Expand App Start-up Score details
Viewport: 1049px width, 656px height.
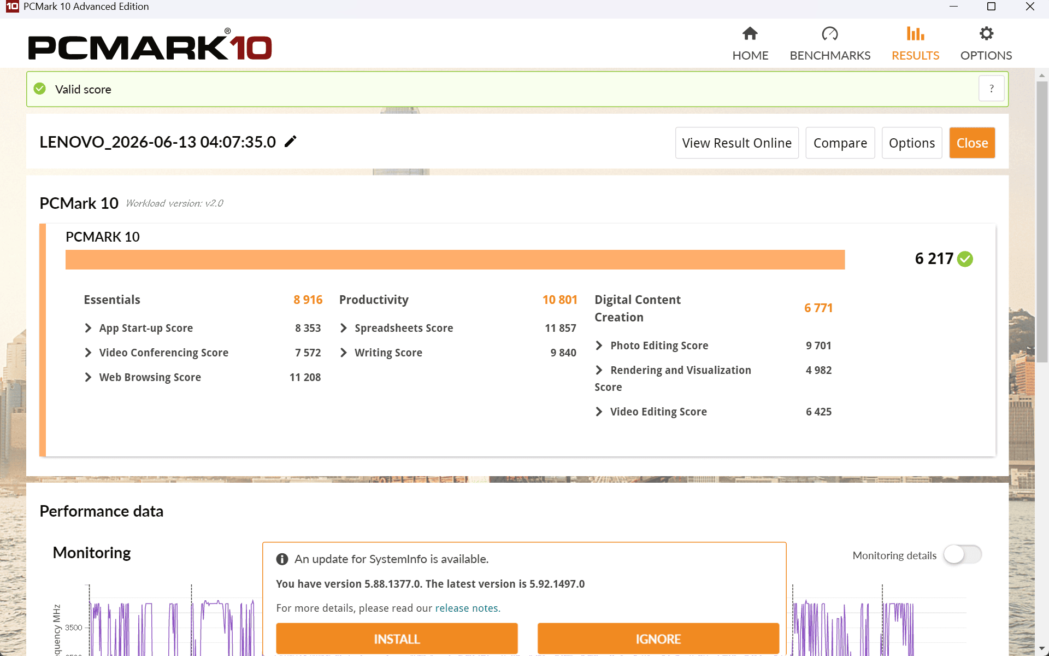coord(88,328)
